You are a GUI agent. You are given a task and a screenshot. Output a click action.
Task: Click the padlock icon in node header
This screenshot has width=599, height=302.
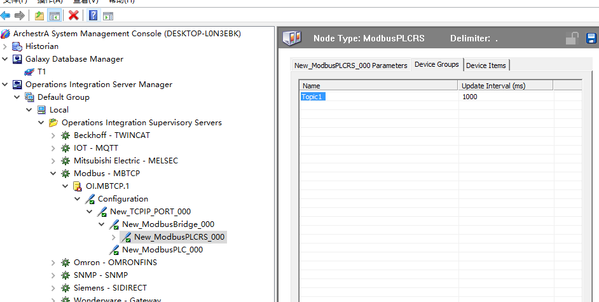pyautogui.click(x=572, y=39)
